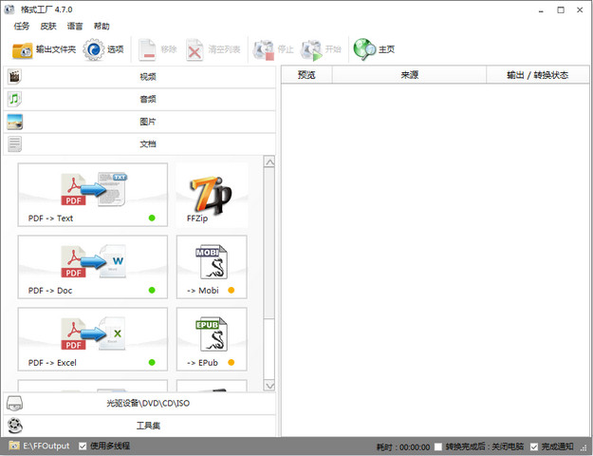Click the Output / Status (输出/转换状态) header

[537, 75]
